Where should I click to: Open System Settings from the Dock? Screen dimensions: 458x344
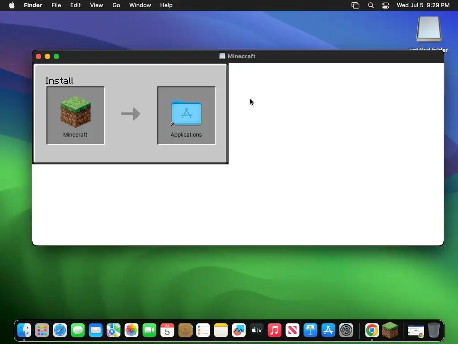346,330
